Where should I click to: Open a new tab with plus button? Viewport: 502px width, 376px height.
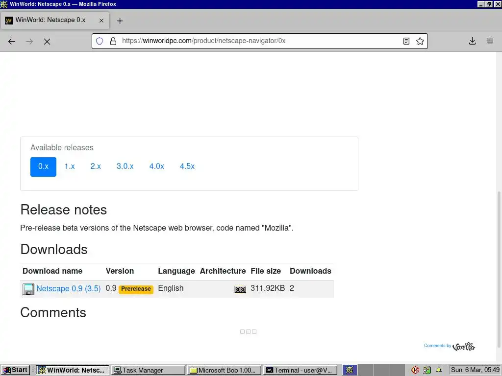[120, 21]
